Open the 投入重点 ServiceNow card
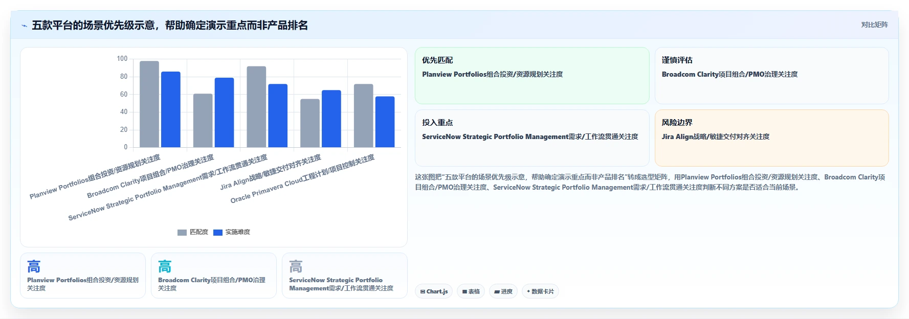 532,138
